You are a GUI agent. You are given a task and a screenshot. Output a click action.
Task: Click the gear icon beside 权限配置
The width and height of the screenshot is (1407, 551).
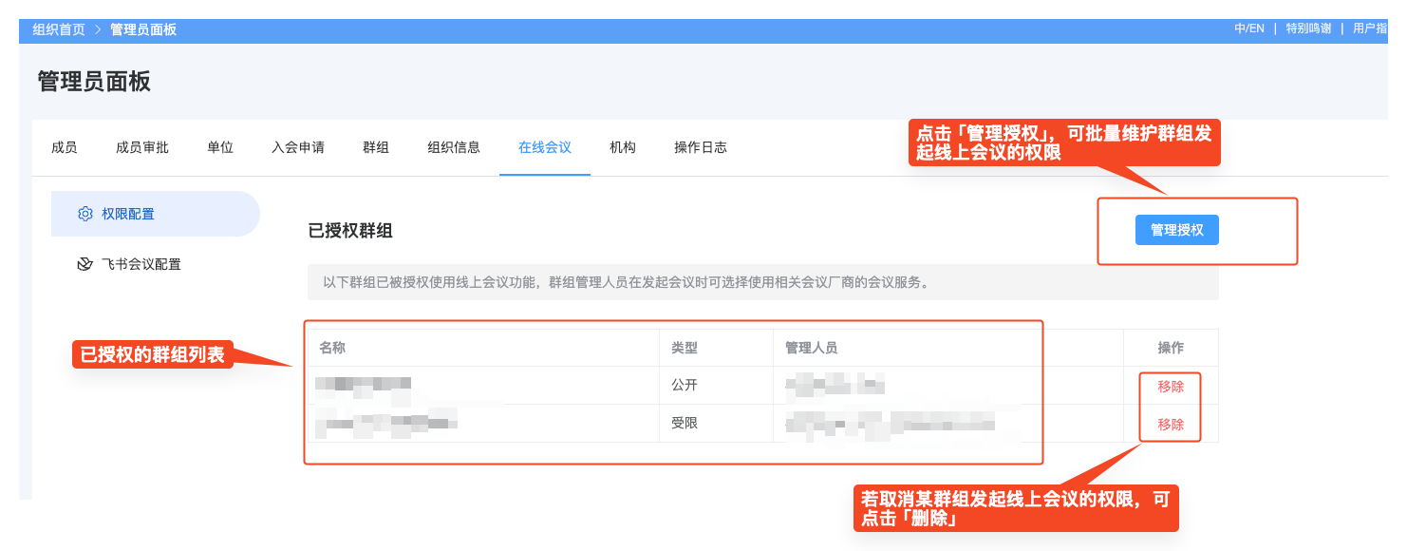point(84,214)
